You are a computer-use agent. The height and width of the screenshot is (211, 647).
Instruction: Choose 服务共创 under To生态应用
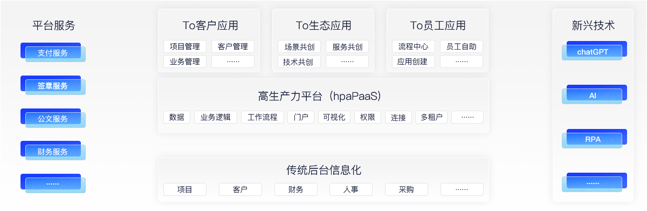coord(347,46)
